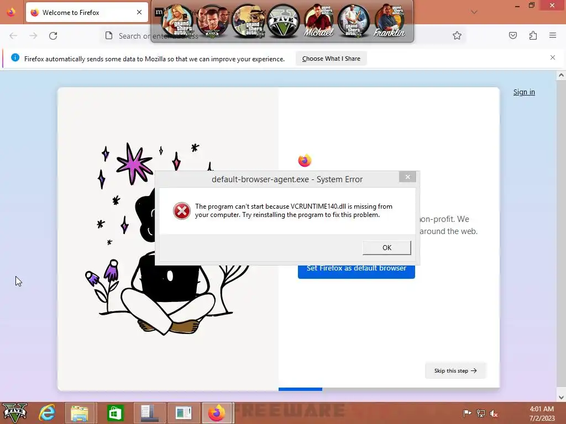Close the System Error dialog with X
Viewport: 566px width, 424px height.
(x=407, y=177)
